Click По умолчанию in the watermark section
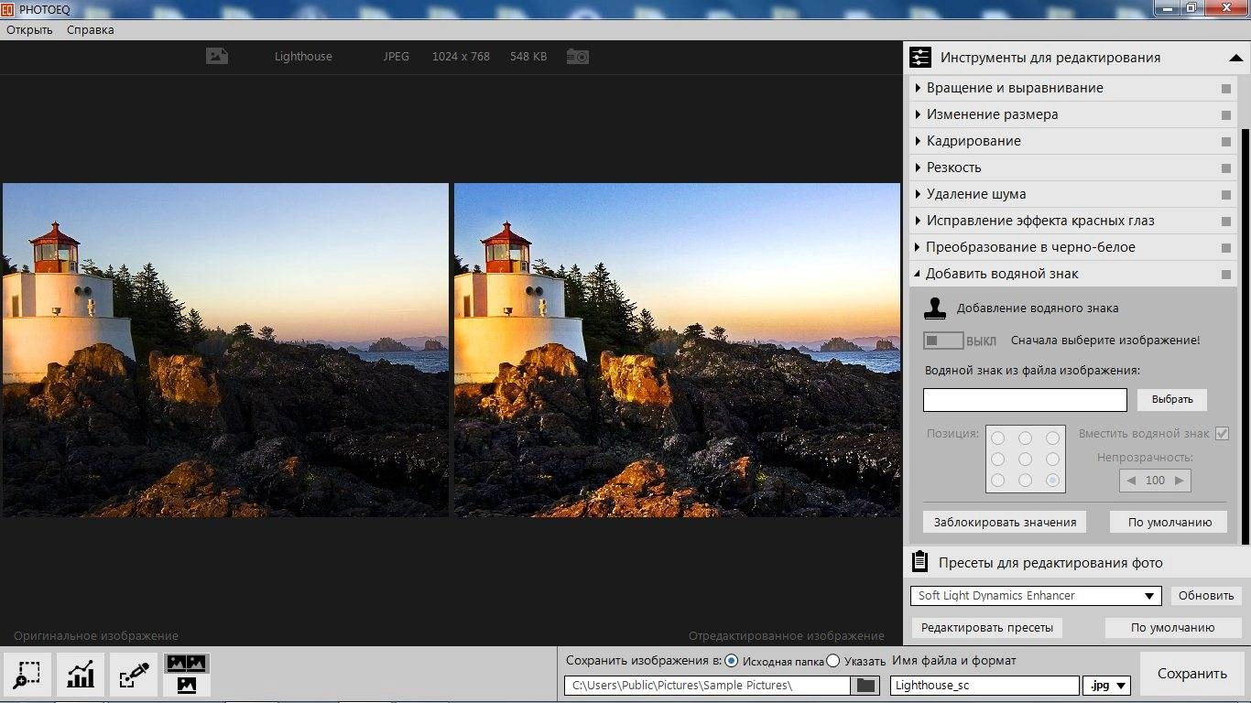Screen dimensions: 1251x703 (x=1169, y=522)
